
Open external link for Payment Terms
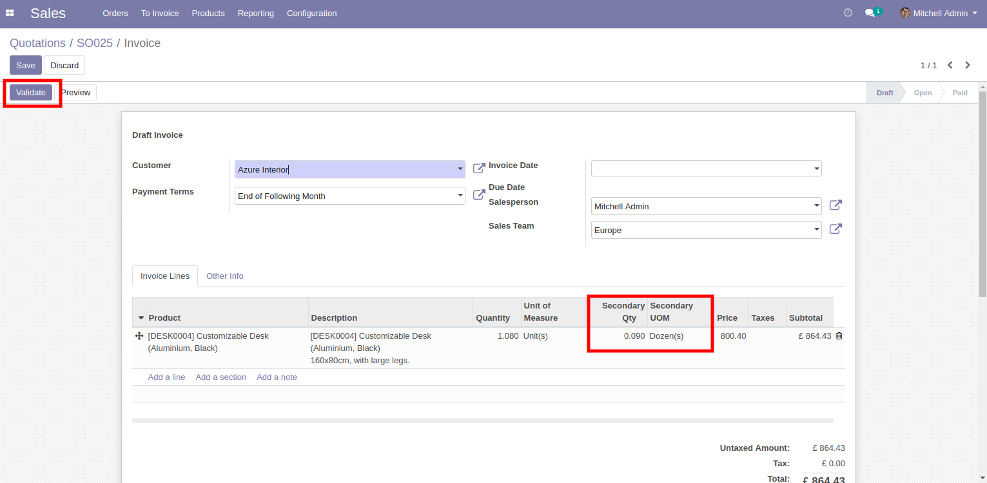479,194
